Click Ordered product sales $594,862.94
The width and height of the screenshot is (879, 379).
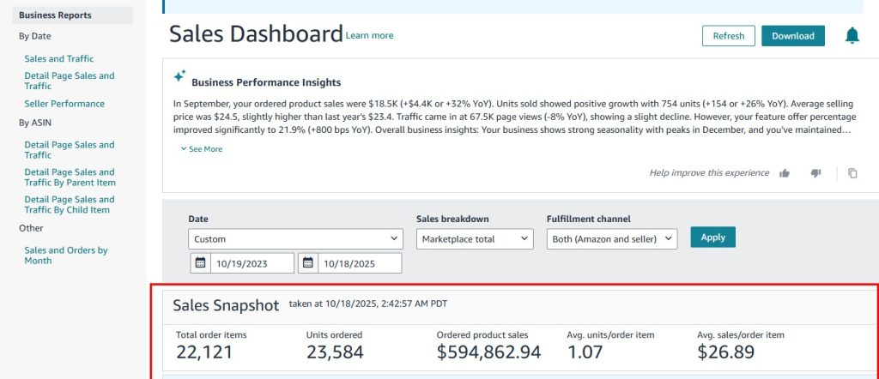click(x=488, y=352)
